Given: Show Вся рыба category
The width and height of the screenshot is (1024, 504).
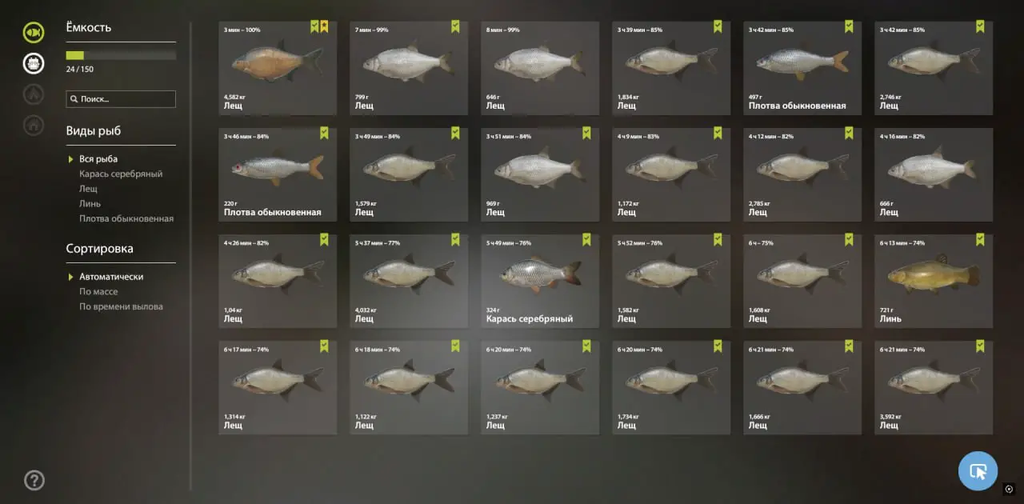Looking at the screenshot, I should (x=98, y=159).
